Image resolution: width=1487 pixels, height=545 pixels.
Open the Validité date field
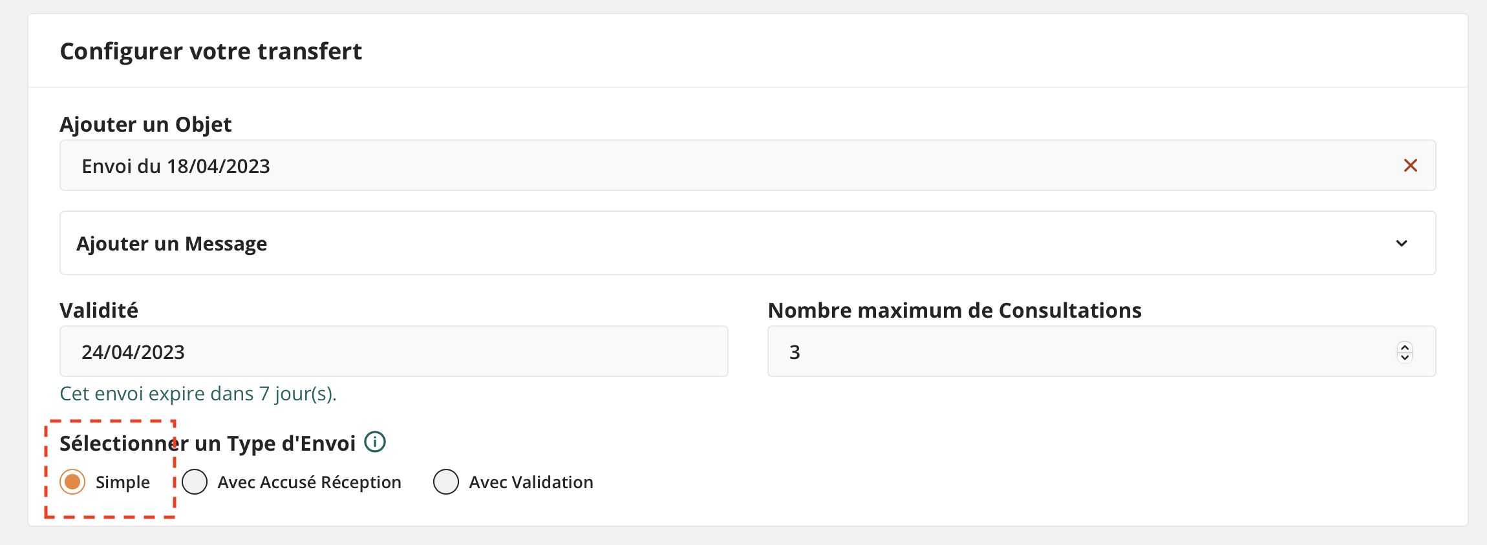coord(393,352)
